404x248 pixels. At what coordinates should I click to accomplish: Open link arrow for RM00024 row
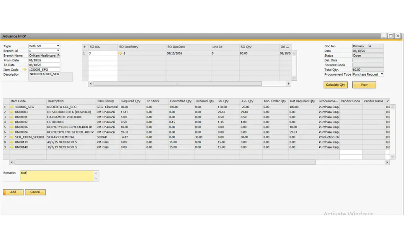pyautogui.click(x=11, y=132)
